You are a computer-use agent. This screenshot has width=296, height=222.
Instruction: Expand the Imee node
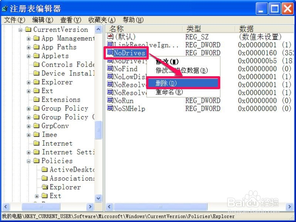[28, 135]
